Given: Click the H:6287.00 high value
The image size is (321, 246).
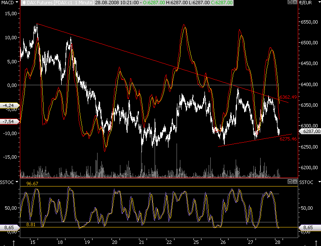Looking at the screenshot, I should [x=177, y=3].
